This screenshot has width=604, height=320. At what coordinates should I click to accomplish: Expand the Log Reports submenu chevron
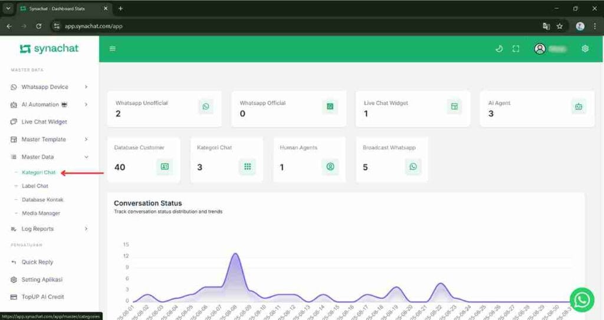(x=86, y=229)
